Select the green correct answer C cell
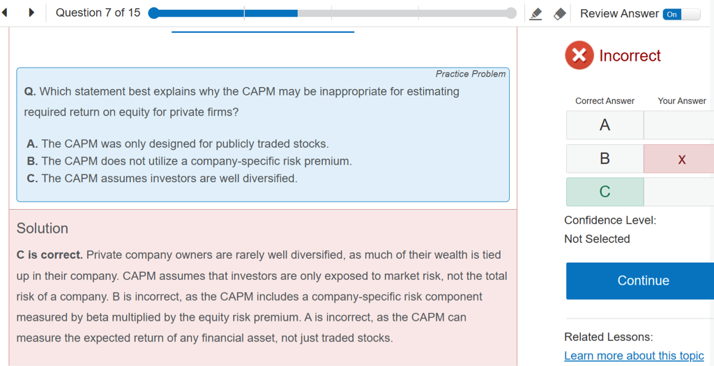Image resolution: width=714 pixels, height=366 pixels. click(x=605, y=192)
